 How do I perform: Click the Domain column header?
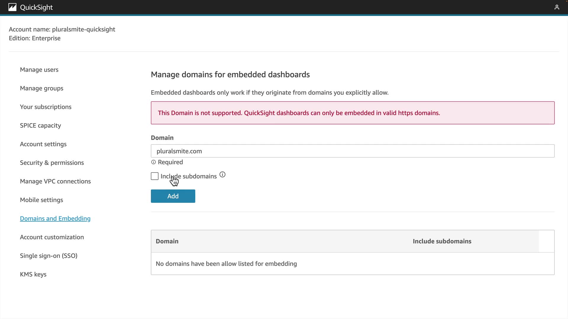[167, 241]
